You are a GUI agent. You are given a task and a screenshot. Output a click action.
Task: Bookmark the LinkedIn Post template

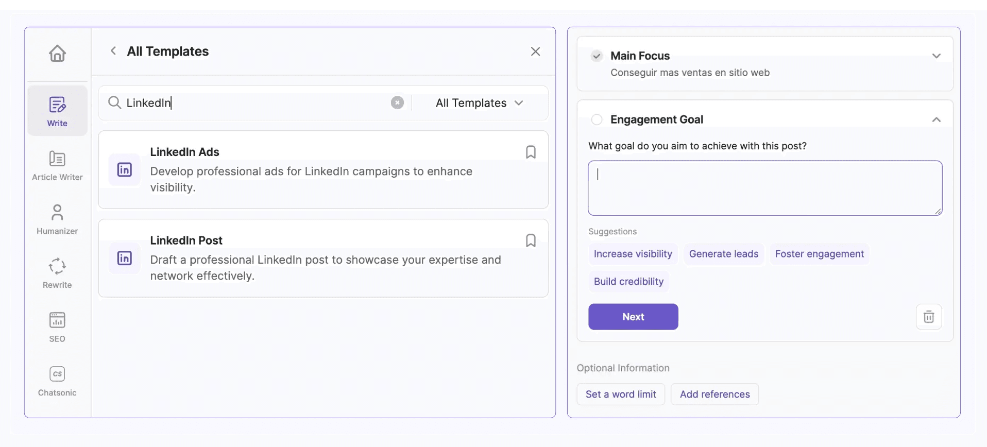click(x=531, y=240)
